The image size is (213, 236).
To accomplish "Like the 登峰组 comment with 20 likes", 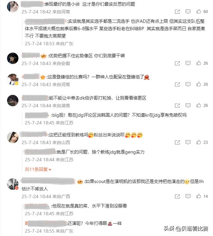I will point(199,84).
